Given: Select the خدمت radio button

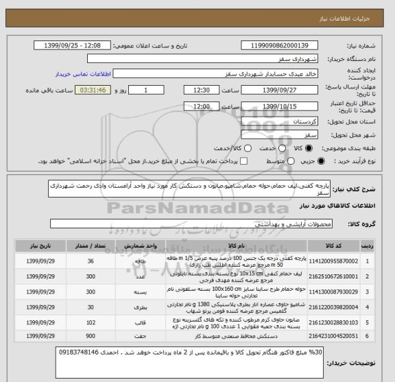Looking at the screenshot, I should coord(282,148).
